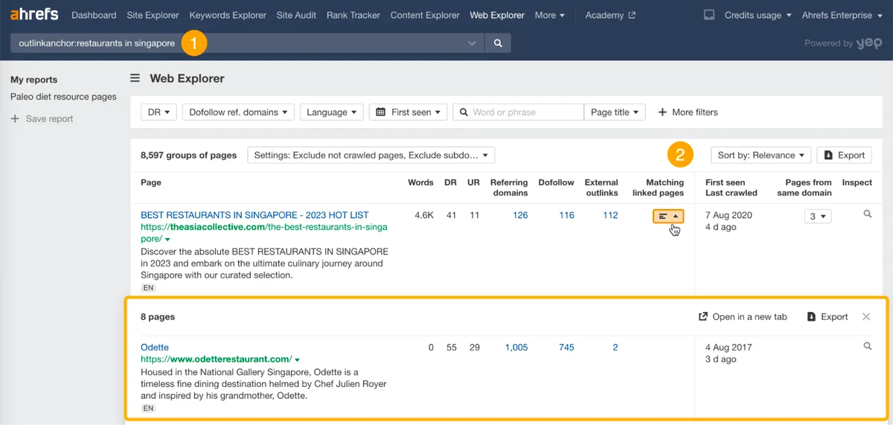Screen dimensions: 893x425
Task: Collapse the matching linked pages toggle
Action: 668,216
